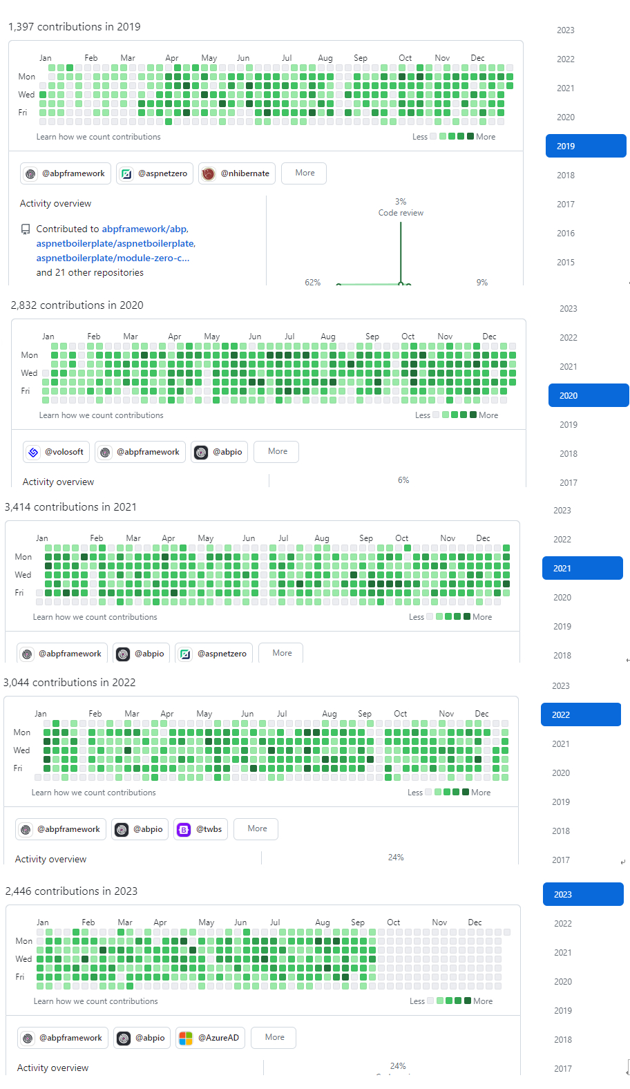
Task: Open the aspnetboilerplate/aspnetboilerplate repository link
Action: tap(115, 243)
